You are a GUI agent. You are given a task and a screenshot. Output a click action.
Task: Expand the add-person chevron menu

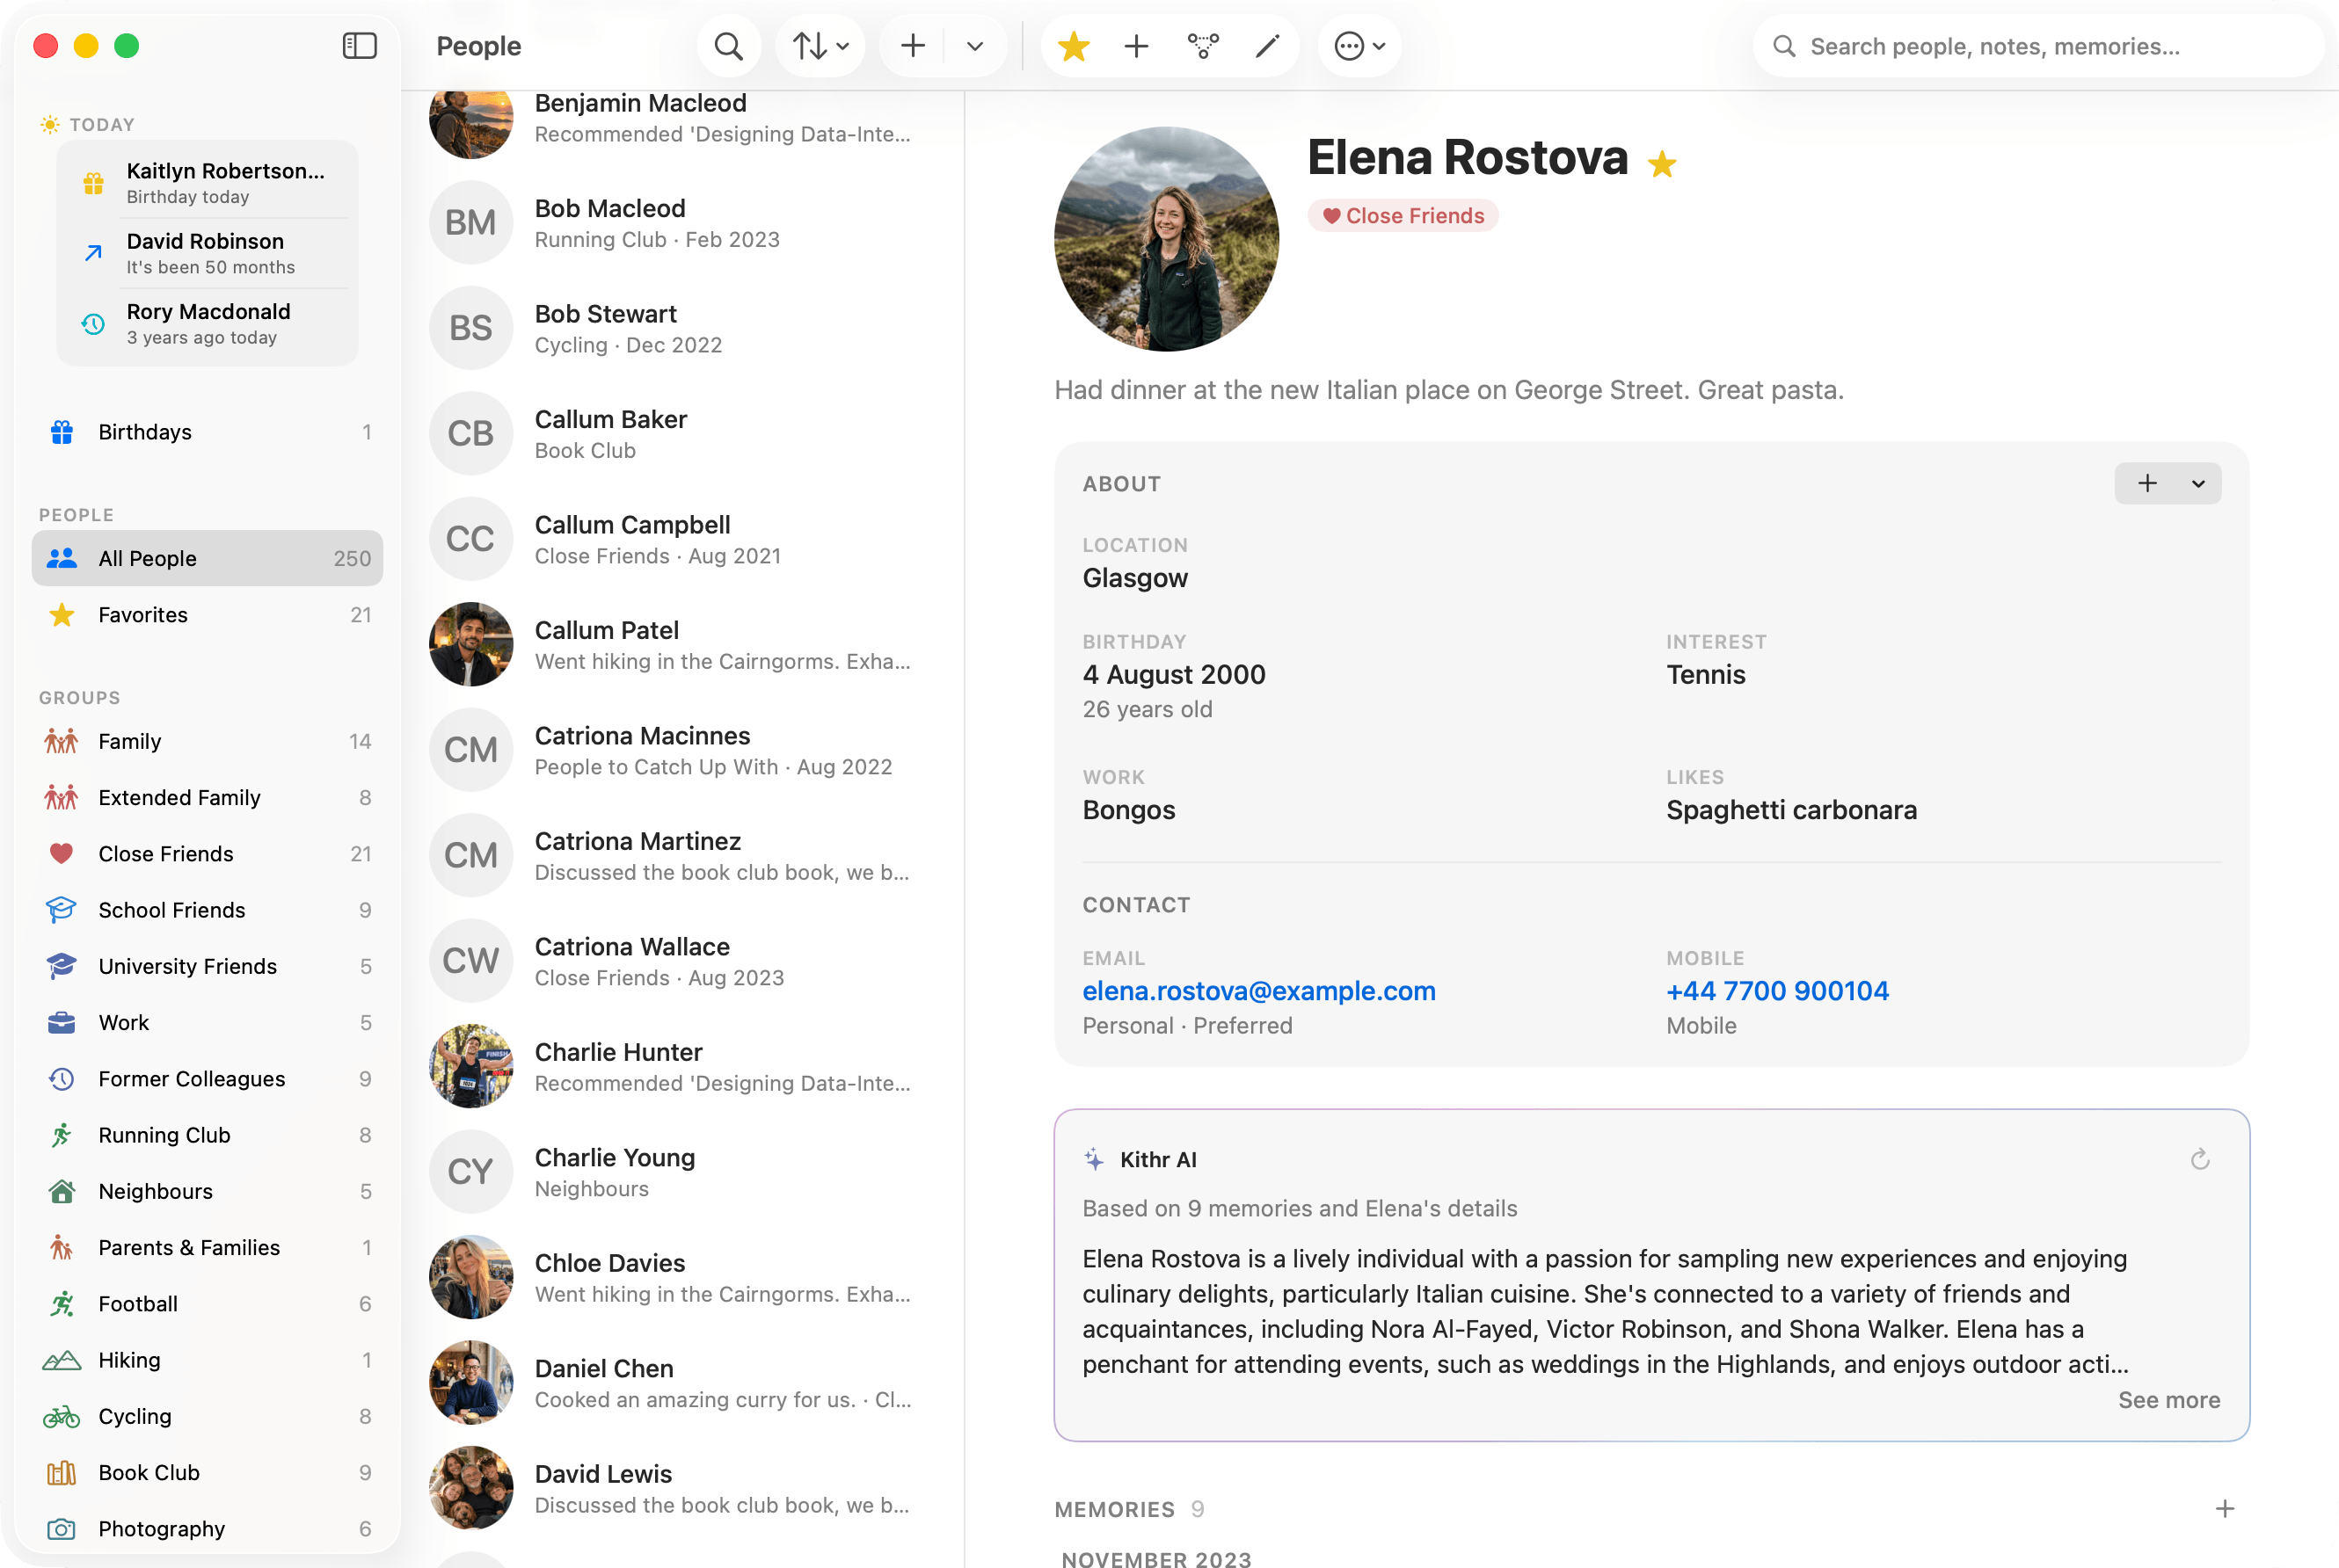975,46
